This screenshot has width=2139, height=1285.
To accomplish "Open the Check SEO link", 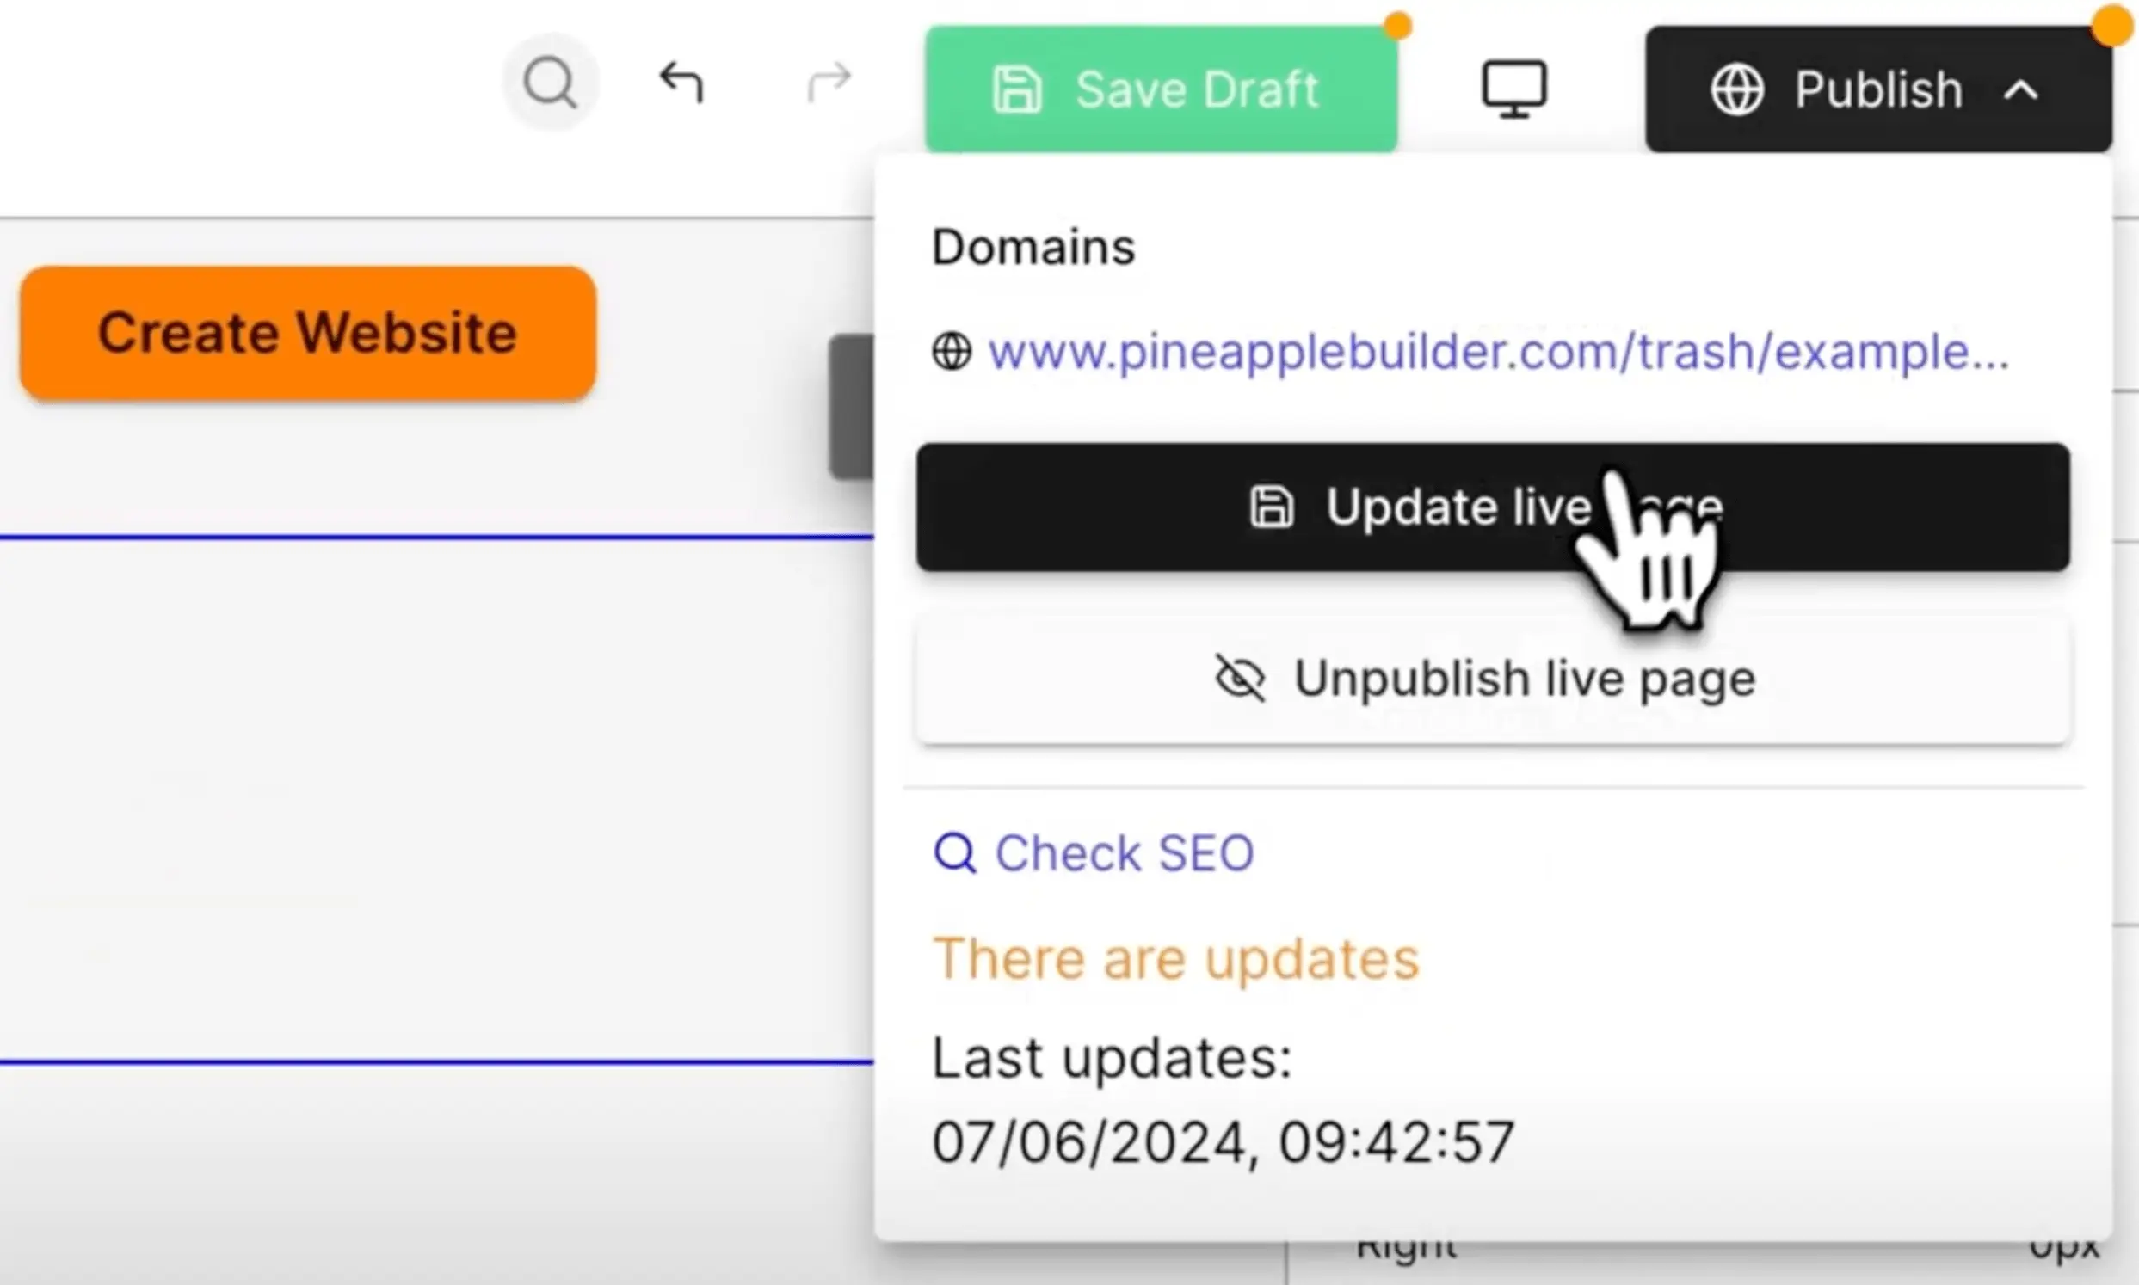I will (1124, 854).
